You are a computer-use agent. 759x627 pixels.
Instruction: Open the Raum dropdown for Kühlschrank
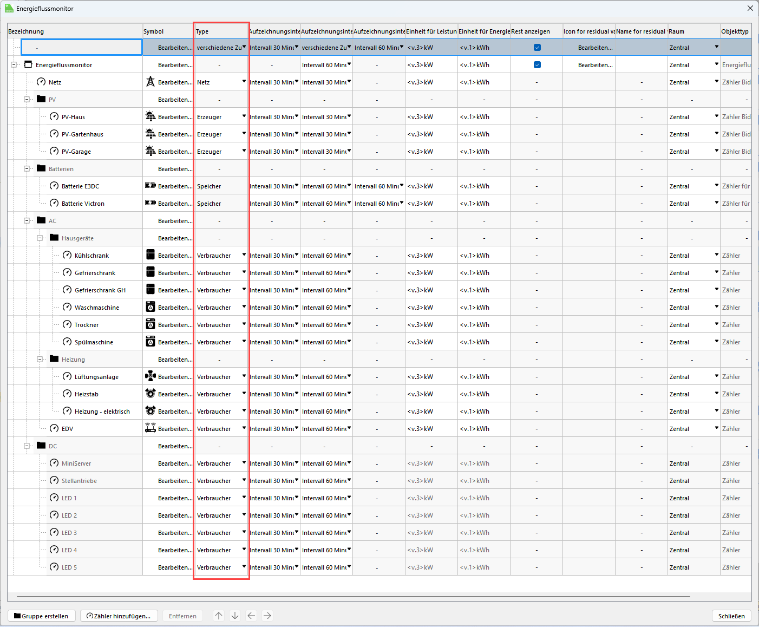716,255
